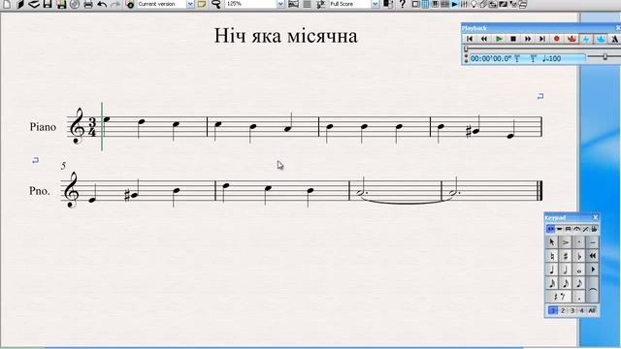Click the Piano instrument name label
This screenshot has height=349, width=621.
pyautogui.click(x=43, y=127)
